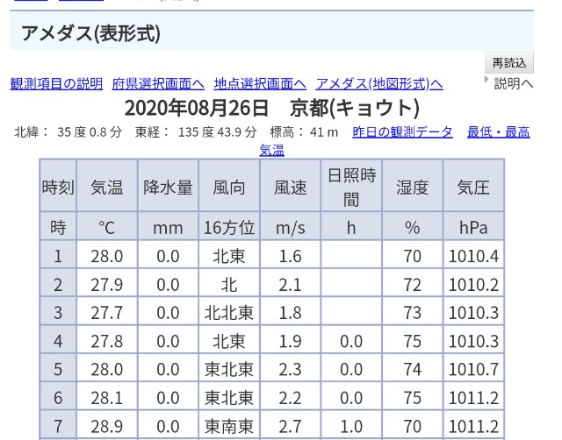Click precipitation 0.0 in hour 1 row
The width and height of the screenshot is (562, 440).
pyautogui.click(x=168, y=255)
